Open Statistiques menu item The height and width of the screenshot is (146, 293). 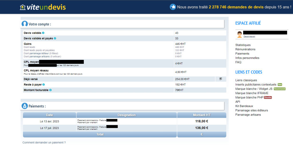click(243, 45)
